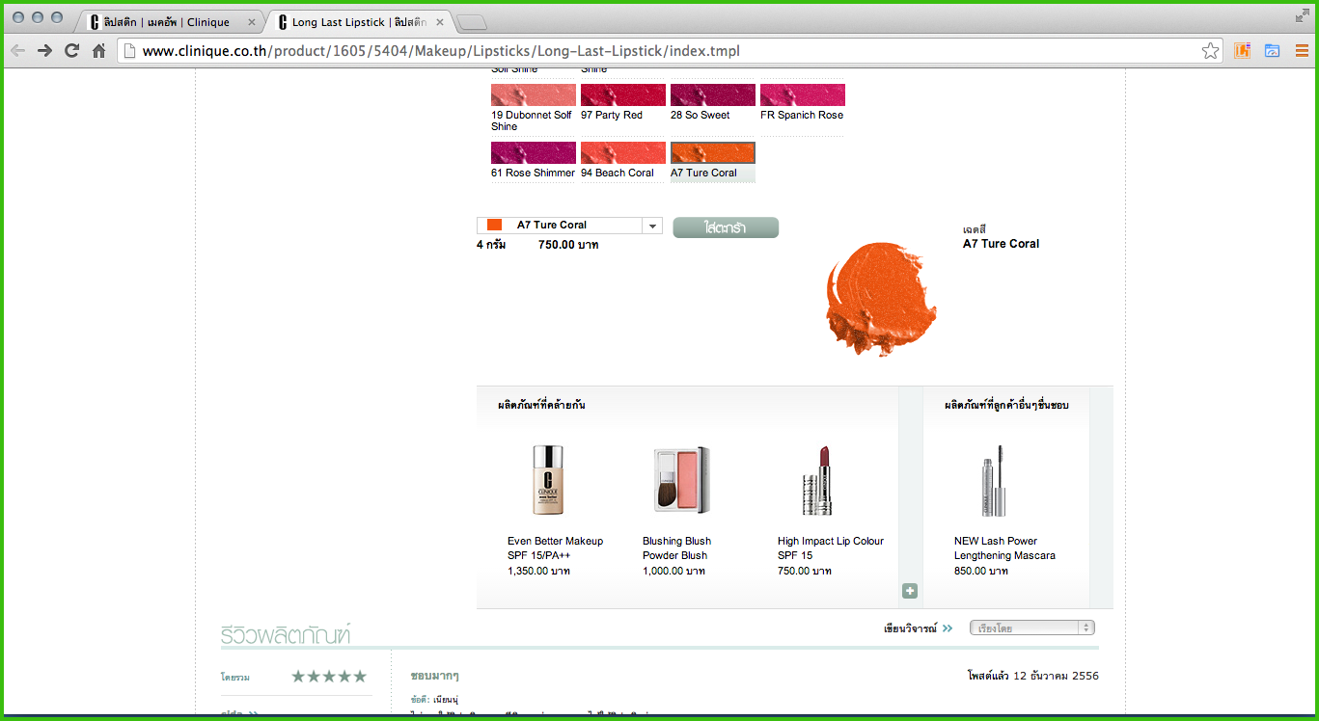
Task: Click the write a review link
Action: point(918,628)
